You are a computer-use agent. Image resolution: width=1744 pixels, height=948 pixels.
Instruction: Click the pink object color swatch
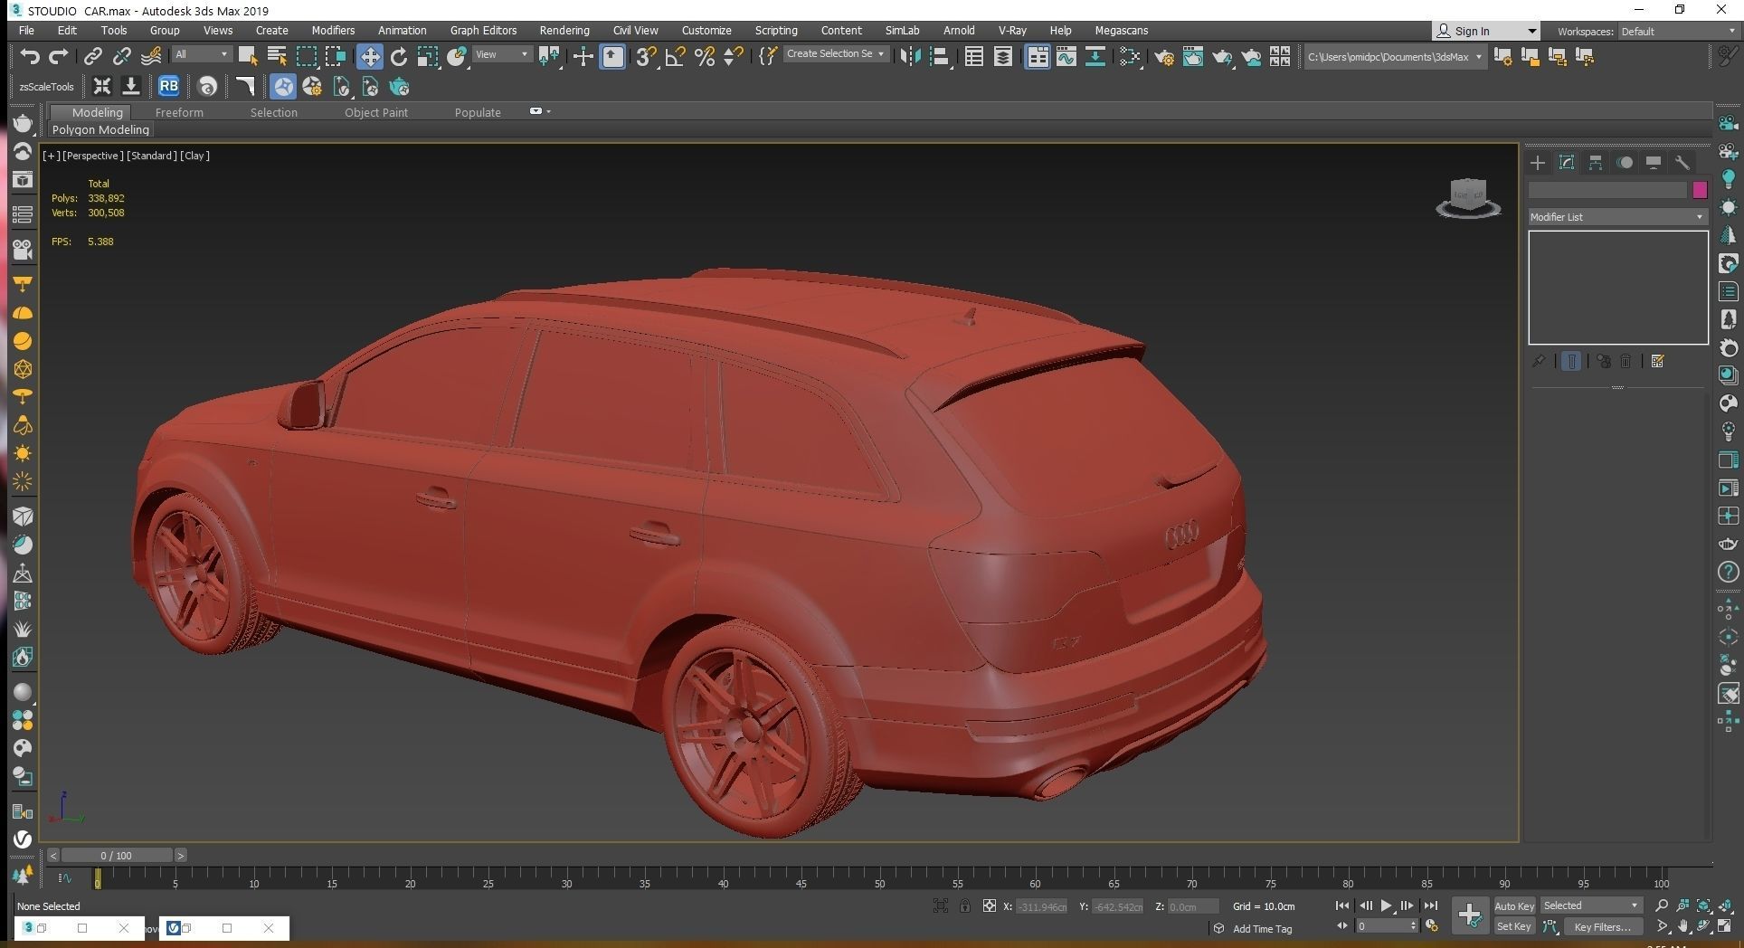tap(1700, 190)
